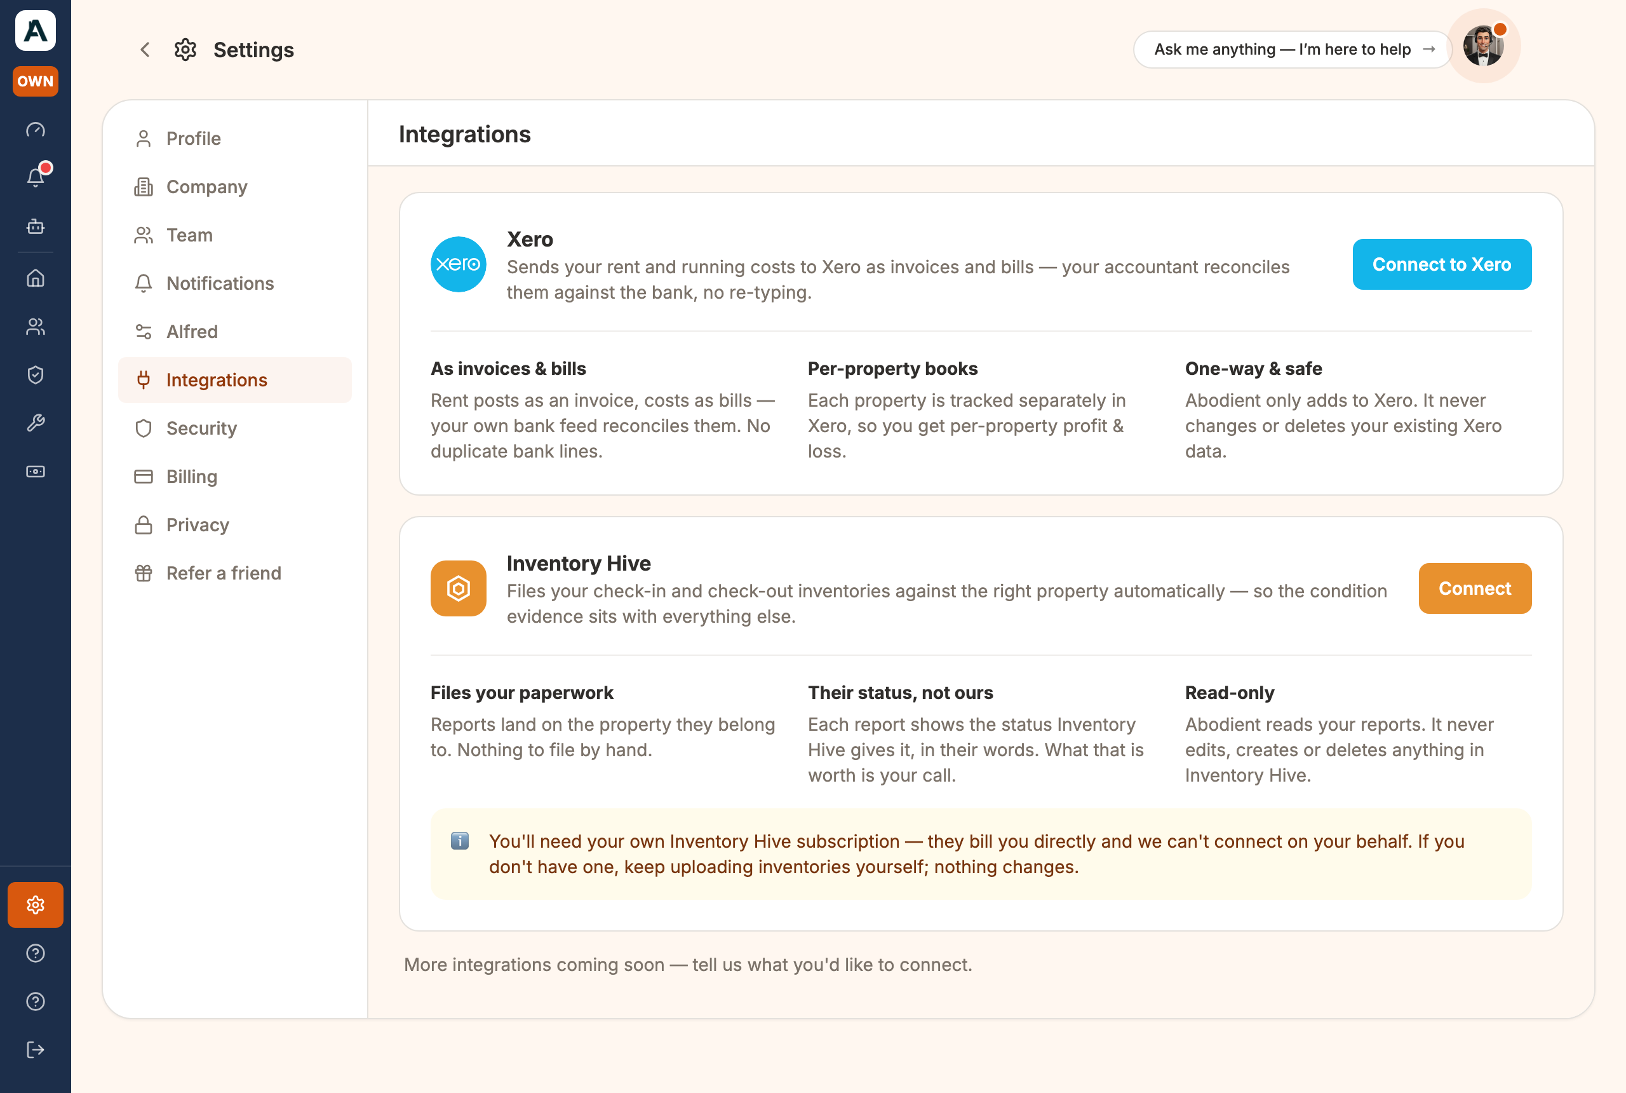Open the properties house icon
Screen dimensions: 1626x1093
click(36, 278)
